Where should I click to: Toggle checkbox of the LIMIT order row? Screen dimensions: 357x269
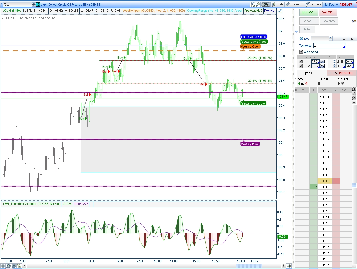(301, 62)
